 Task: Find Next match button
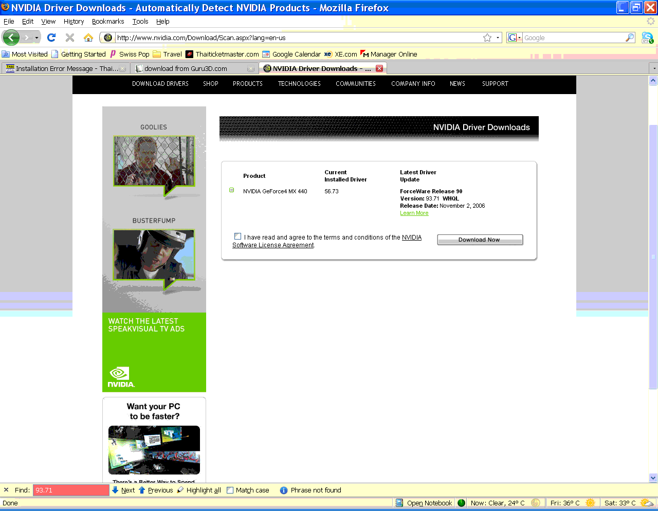123,490
